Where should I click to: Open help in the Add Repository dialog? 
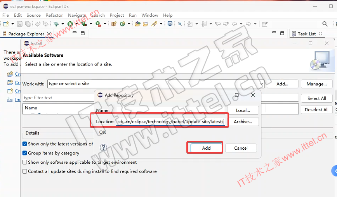[103, 147]
